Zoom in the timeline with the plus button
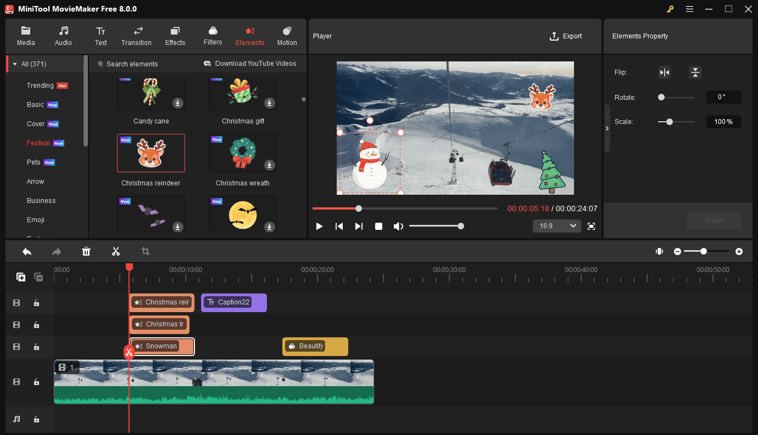758x435 pixels. pyautogui.click(x=739, y=251)
